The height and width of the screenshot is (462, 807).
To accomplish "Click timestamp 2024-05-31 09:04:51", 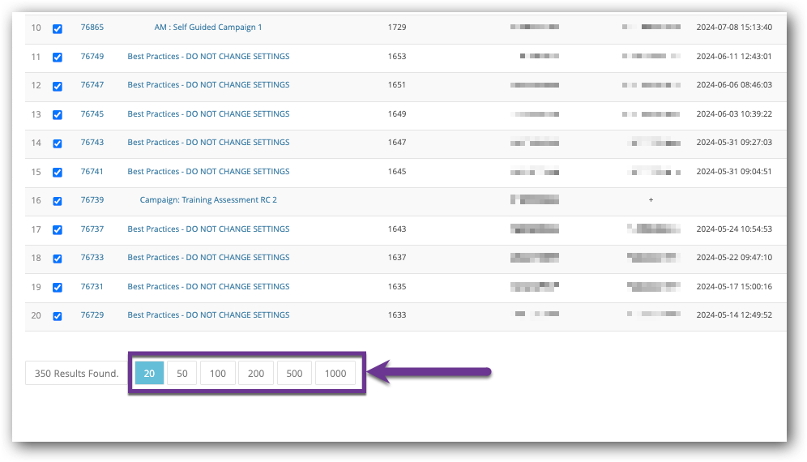I will 734,172.
